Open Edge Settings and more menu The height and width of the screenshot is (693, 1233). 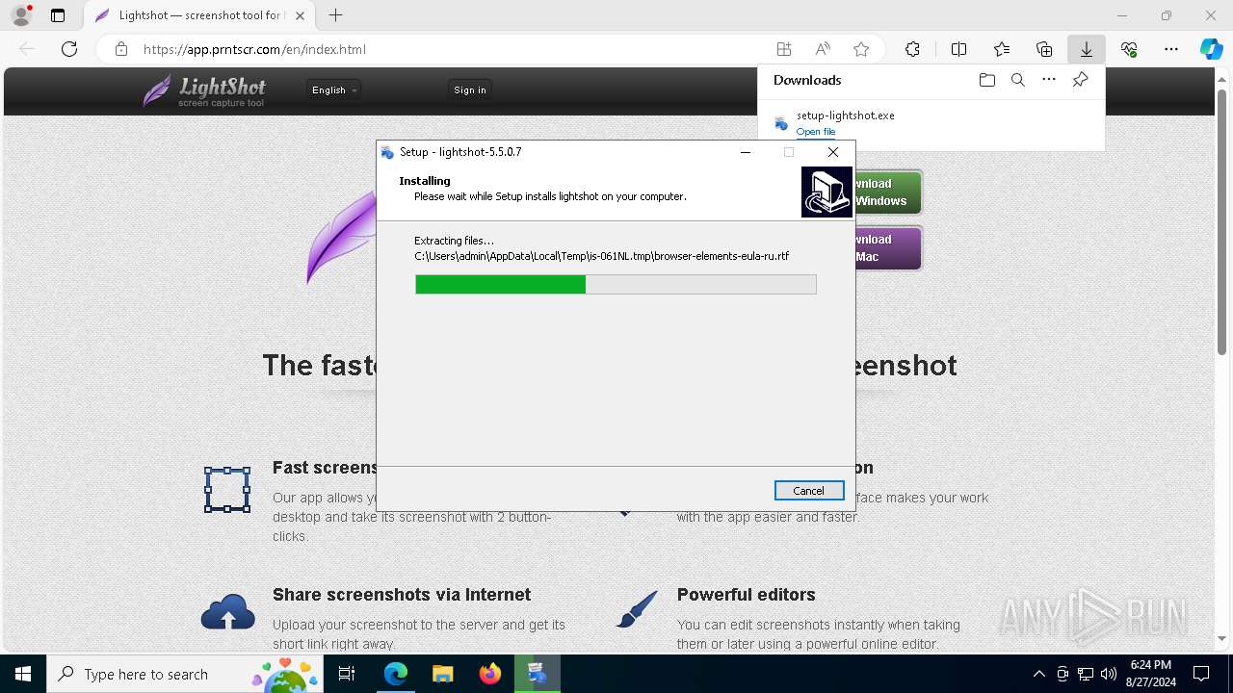coord(1171,49)
